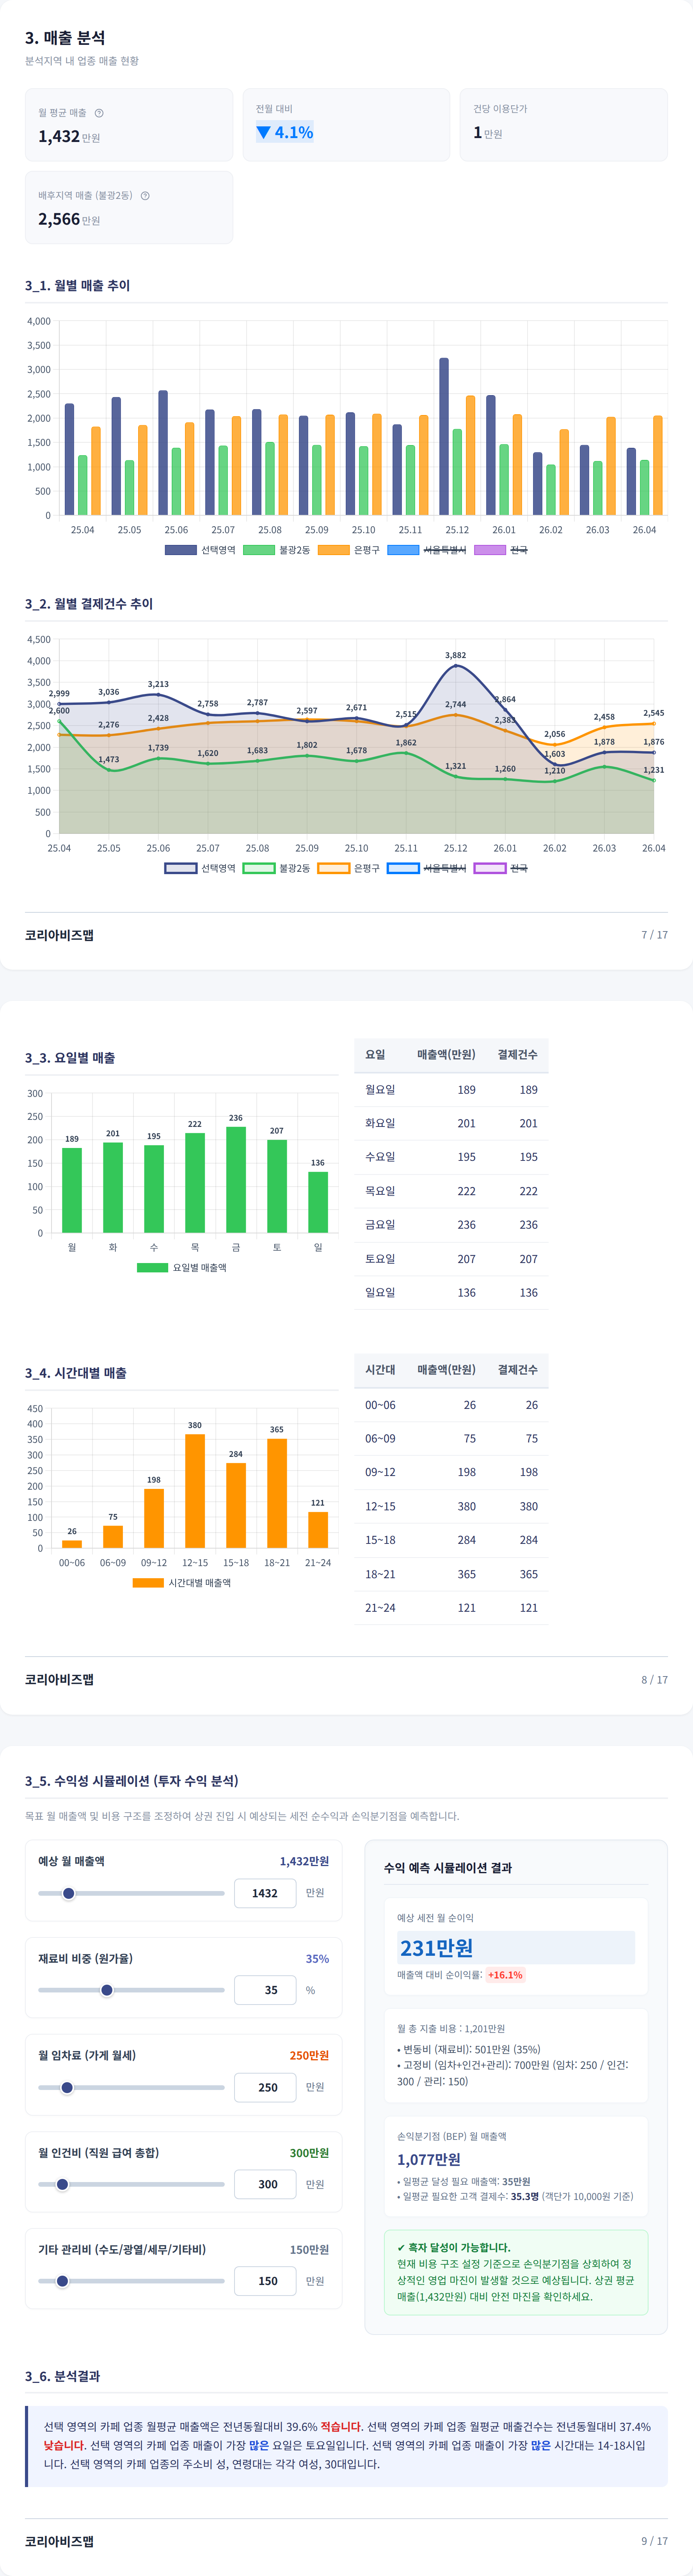Click the 1,432 만원 월 평균 매출 value
Screen dimensions: 693x2576
point(69,136)
